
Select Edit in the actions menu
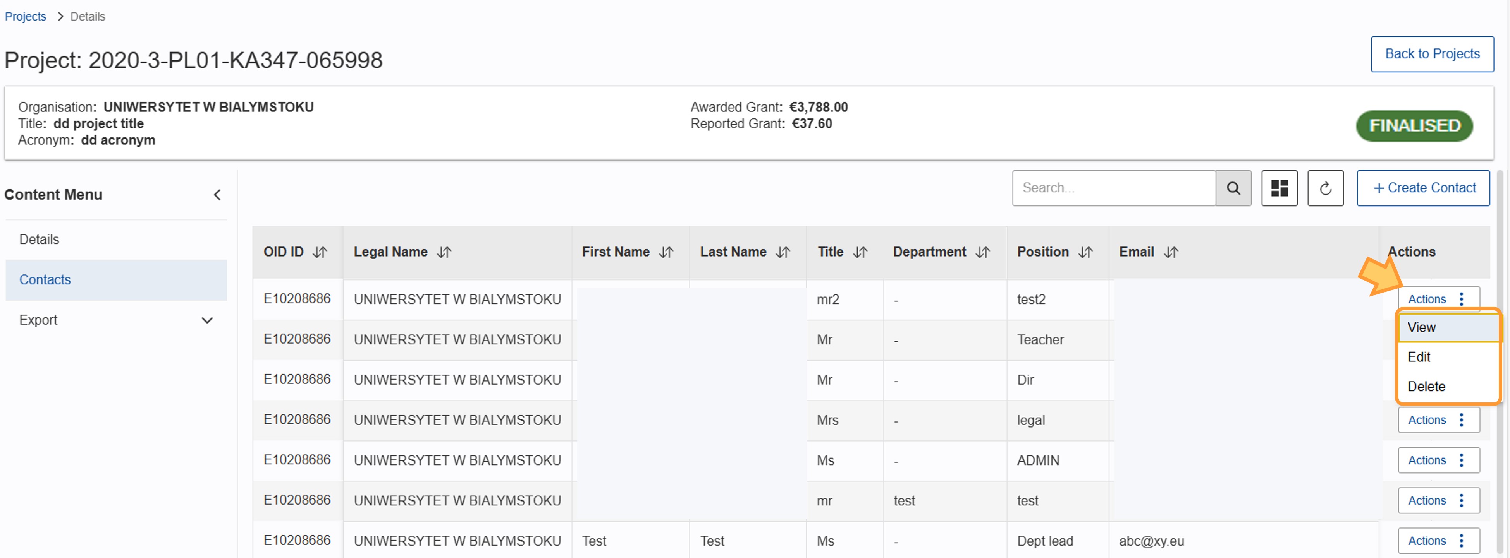[x=1419, y=356]
